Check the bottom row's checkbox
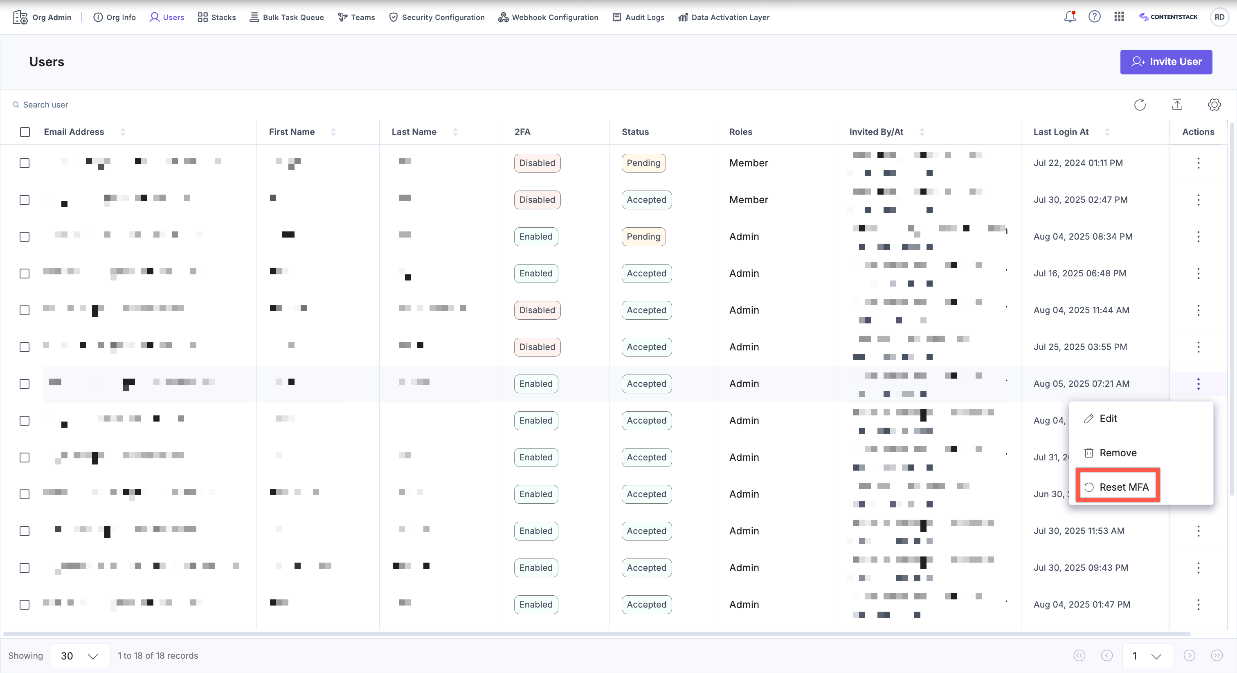Image resolution: width=1237 pixels, height=673 pixels. tap(25, 605)
